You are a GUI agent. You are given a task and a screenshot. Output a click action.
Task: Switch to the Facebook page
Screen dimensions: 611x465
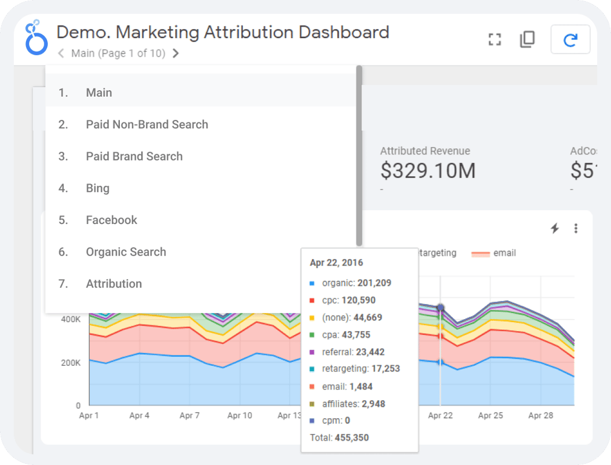coord(201,220)
